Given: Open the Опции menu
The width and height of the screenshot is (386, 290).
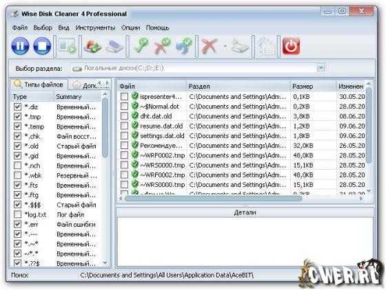Looking at the screenshot, I should pos(130,27).
